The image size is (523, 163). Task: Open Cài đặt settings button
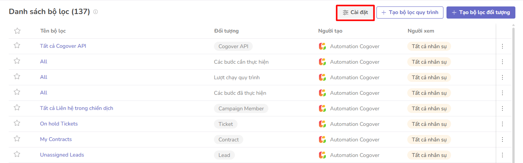[x=355, y=13]
